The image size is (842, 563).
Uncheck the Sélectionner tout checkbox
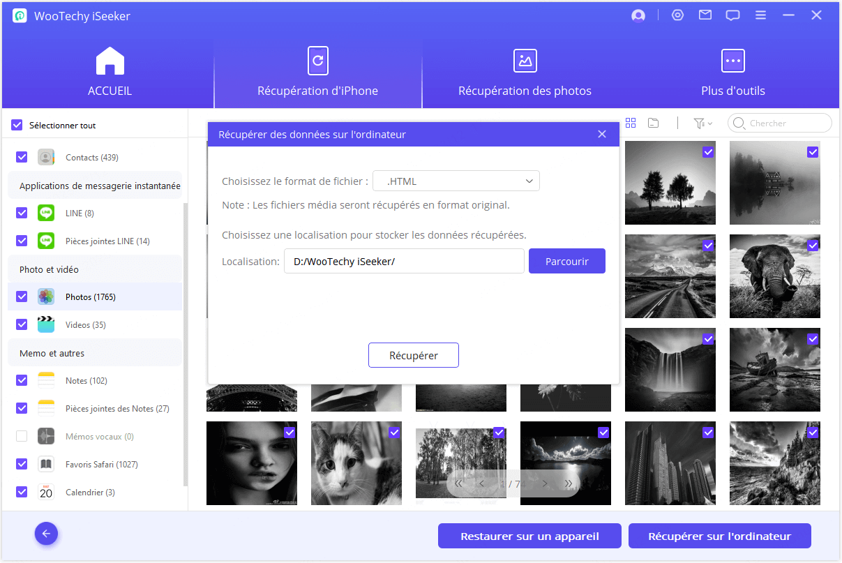point(17,126)
